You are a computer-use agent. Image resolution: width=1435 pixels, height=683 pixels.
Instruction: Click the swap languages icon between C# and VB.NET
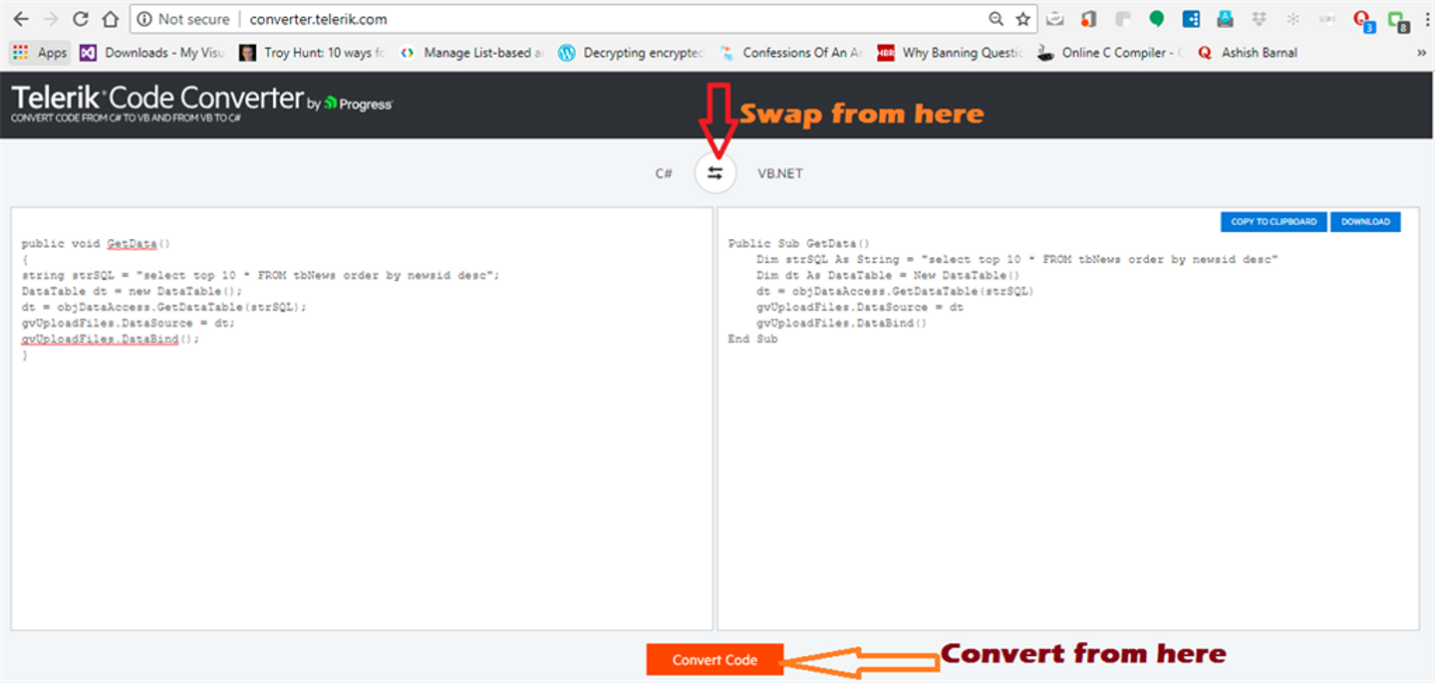tap(715, 173)
